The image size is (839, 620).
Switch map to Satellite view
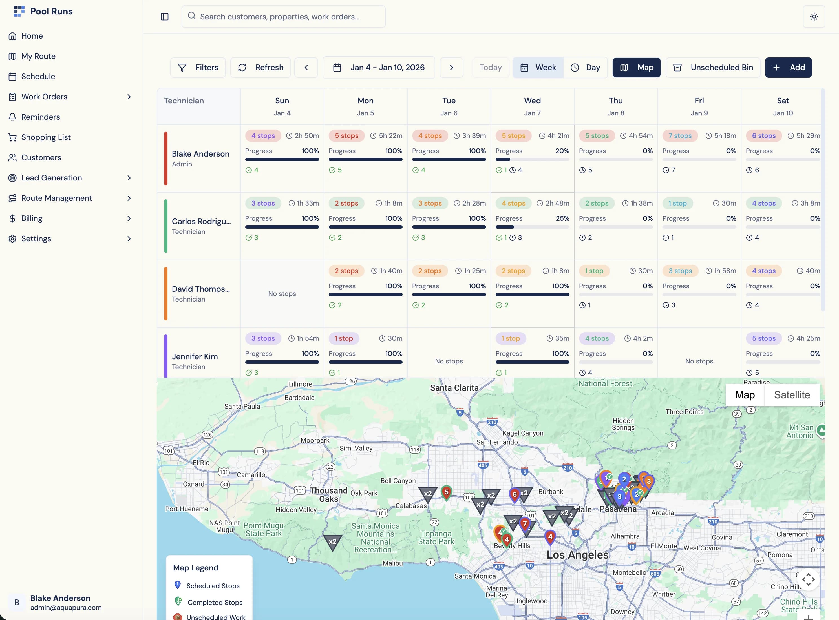click(x=792, y=394)
